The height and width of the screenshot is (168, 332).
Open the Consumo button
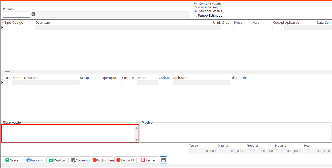(80, 160)
